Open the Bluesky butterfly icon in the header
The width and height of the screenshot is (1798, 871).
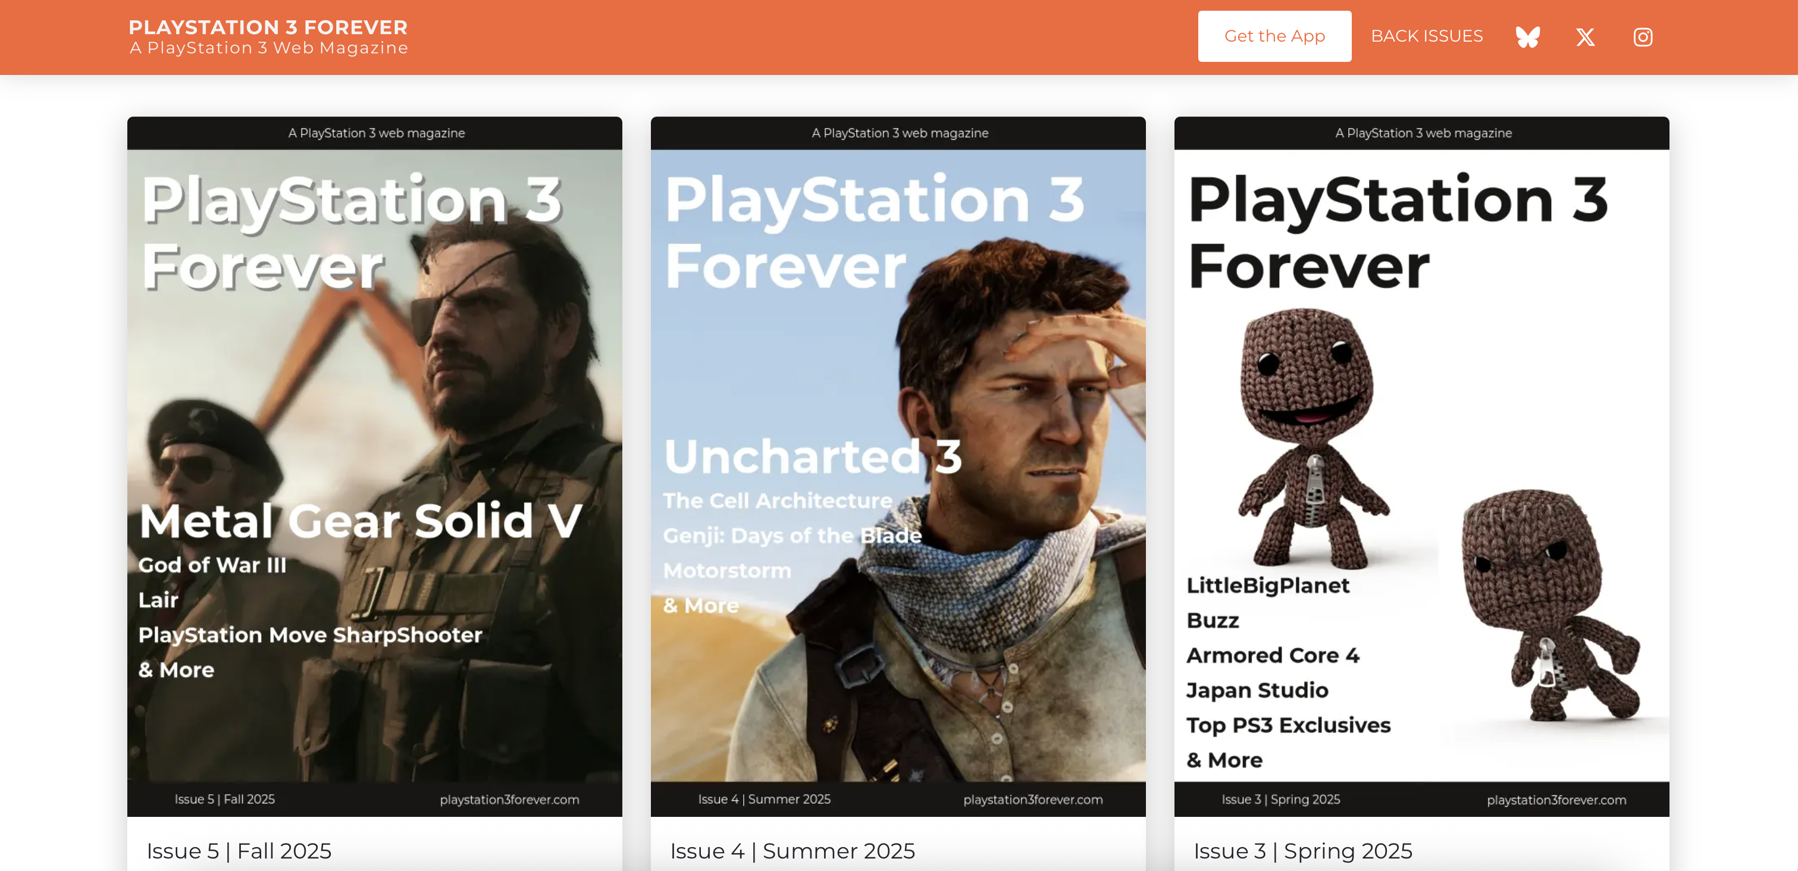1528,36
